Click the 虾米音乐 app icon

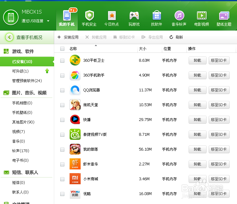pos(75,164)
